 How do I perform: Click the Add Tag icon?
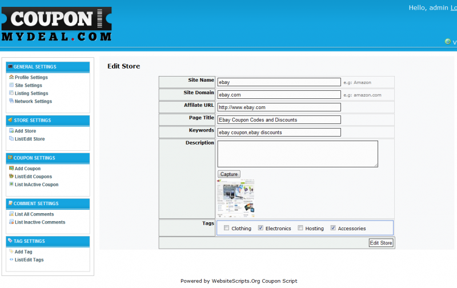click(x=11, y=251)
